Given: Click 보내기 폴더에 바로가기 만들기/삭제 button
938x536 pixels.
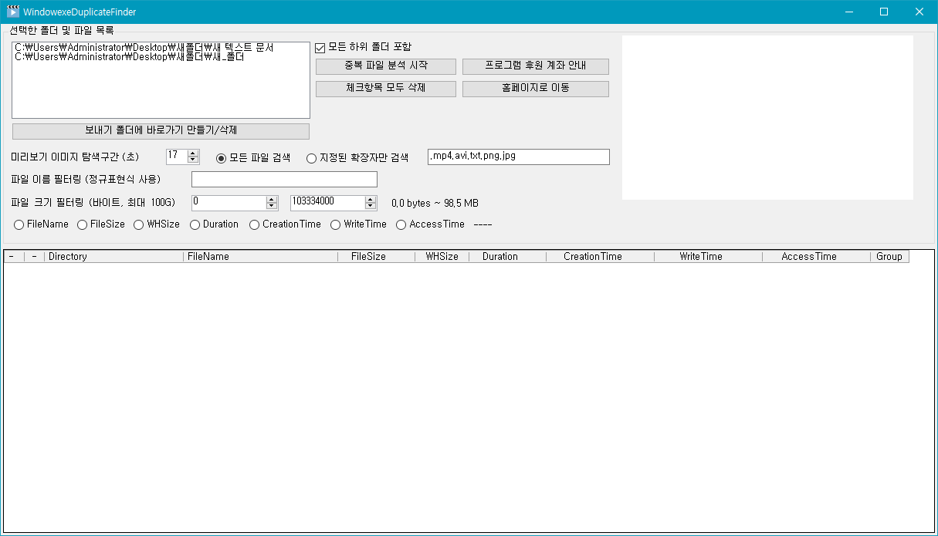Looking at the screenshot, I should pos(161,131).
